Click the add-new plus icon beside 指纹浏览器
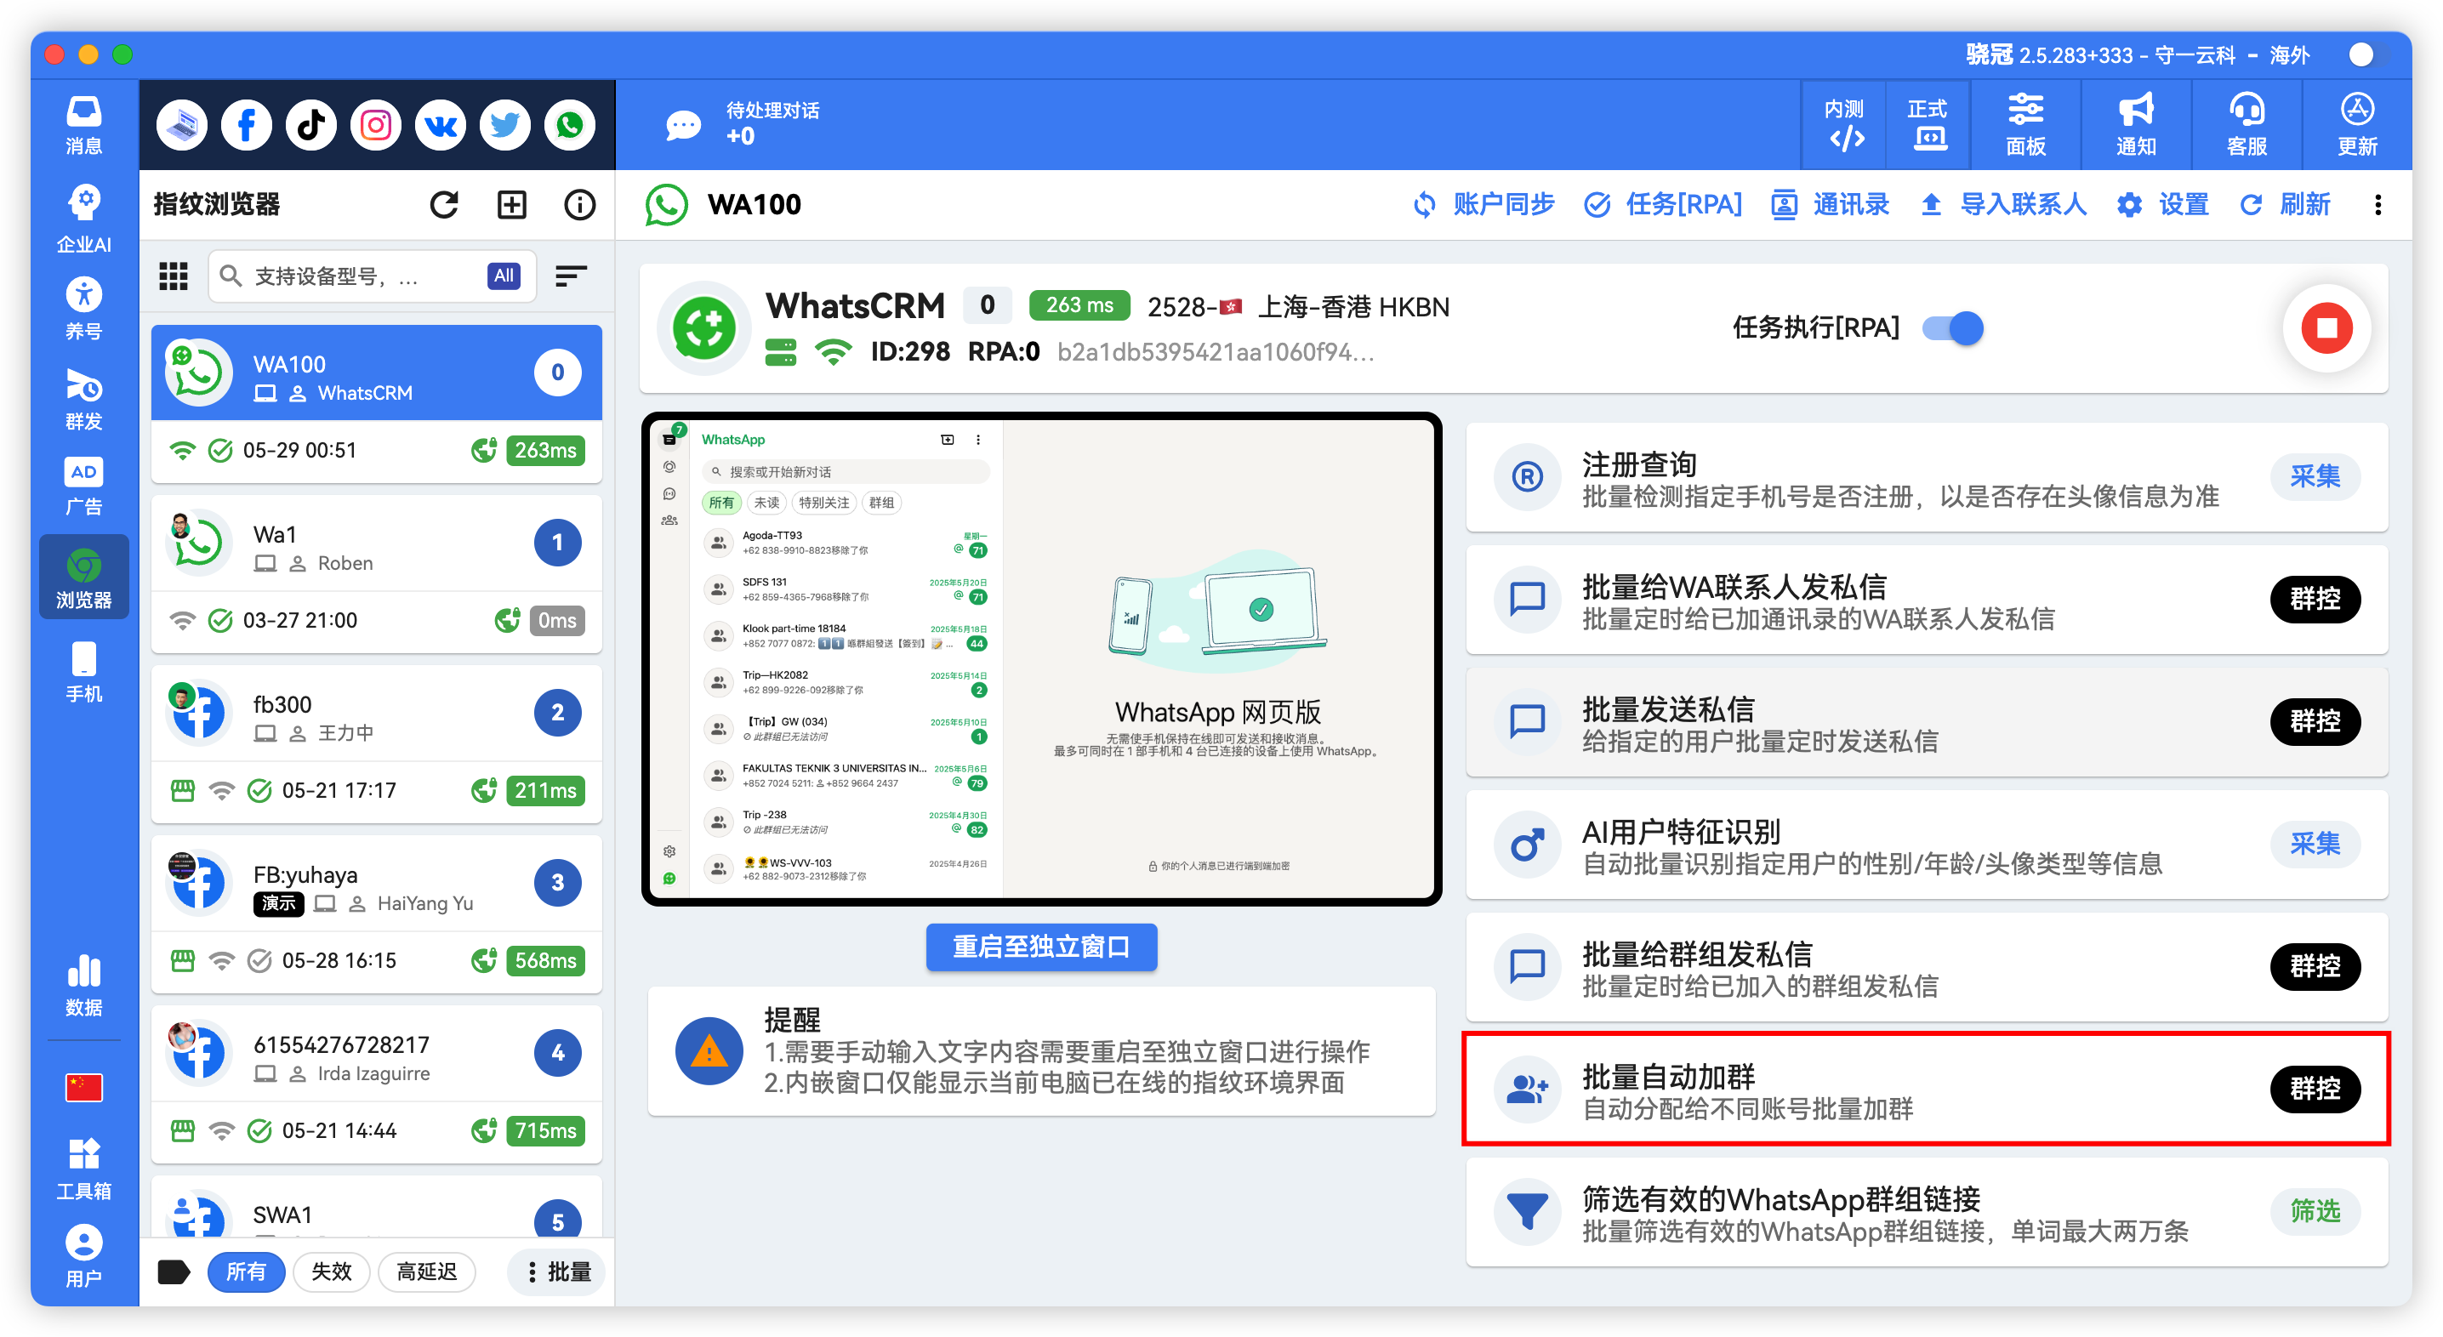 tap(512, 205)
